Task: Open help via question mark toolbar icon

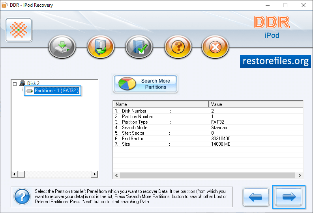Action: tap(178, 47)
